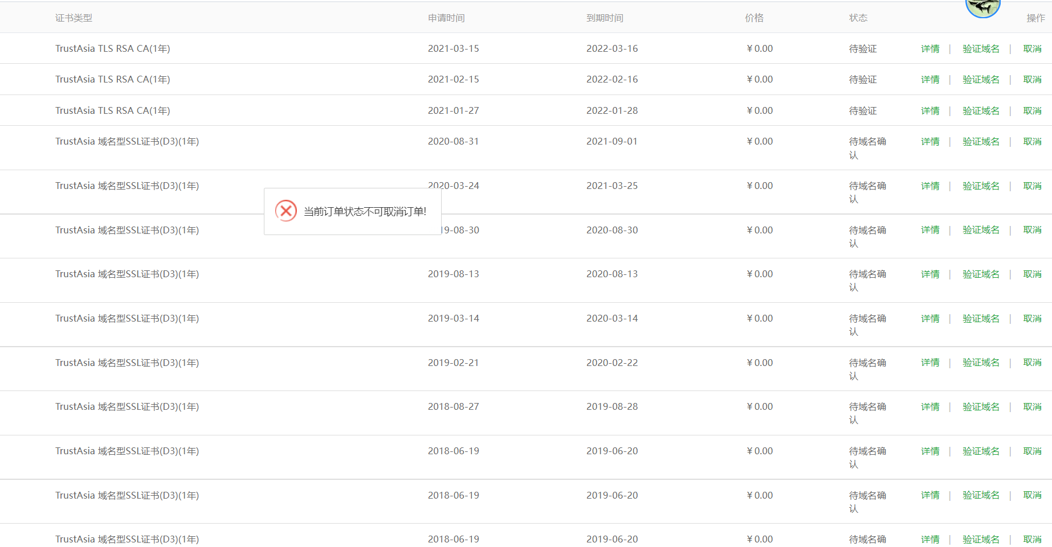Click the 到期时间 column header
This screenshot has height=547, width=1052.
(x=605, y=18)
